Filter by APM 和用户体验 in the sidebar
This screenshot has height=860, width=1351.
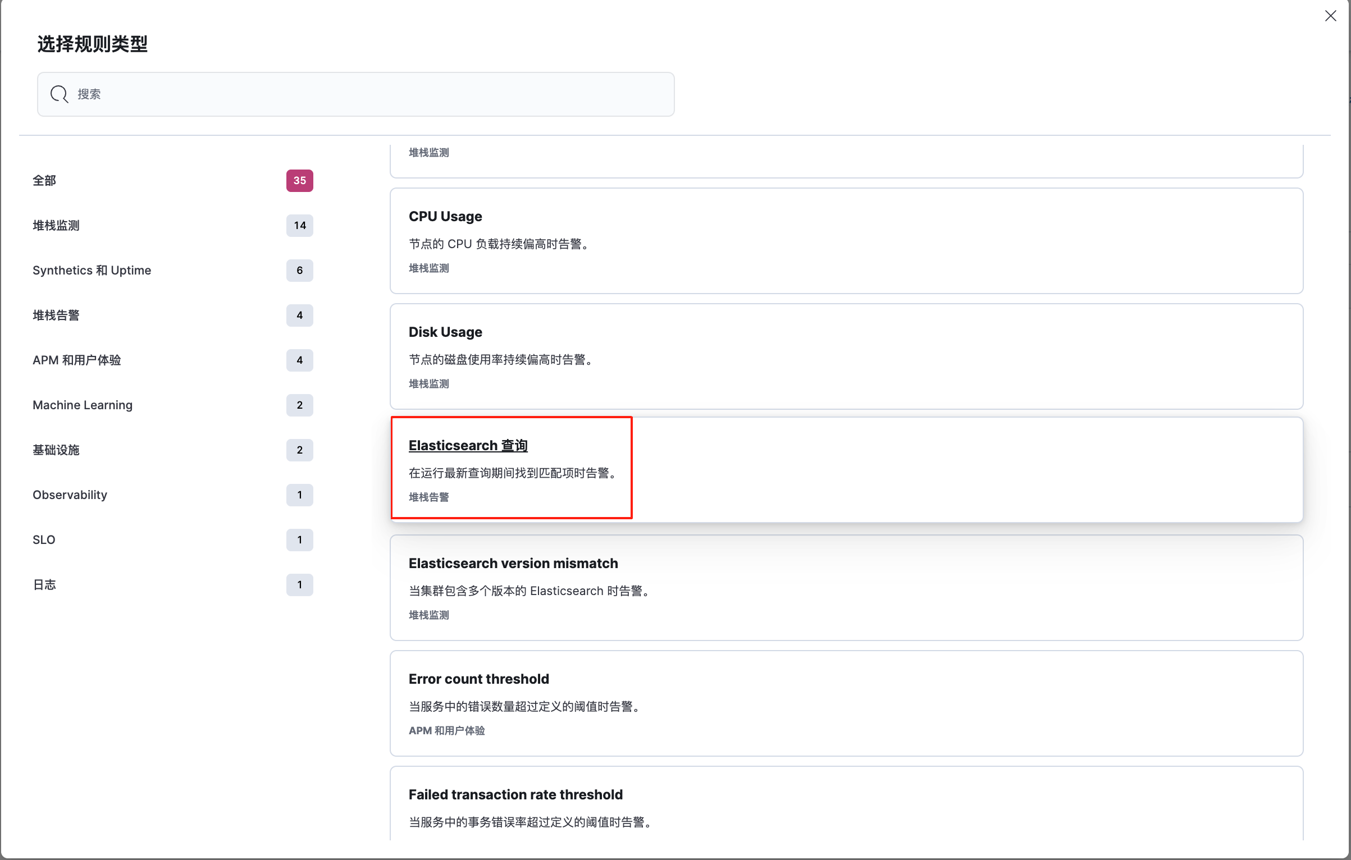[77, 360]
